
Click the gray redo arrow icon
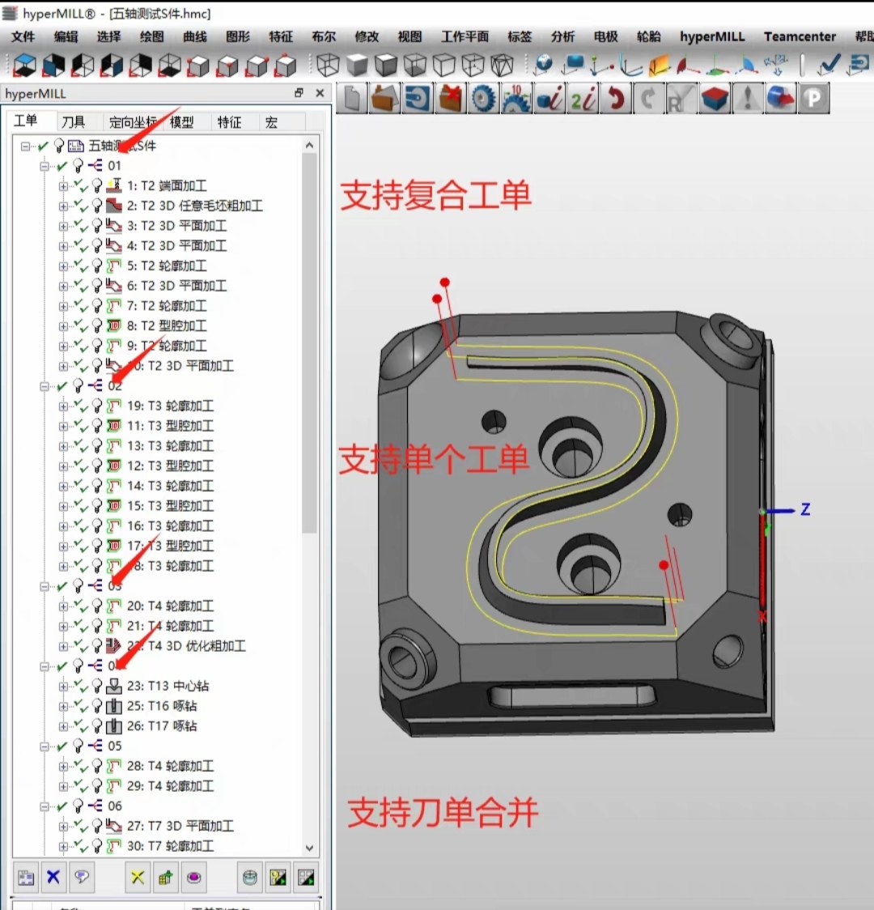[650, 98]
